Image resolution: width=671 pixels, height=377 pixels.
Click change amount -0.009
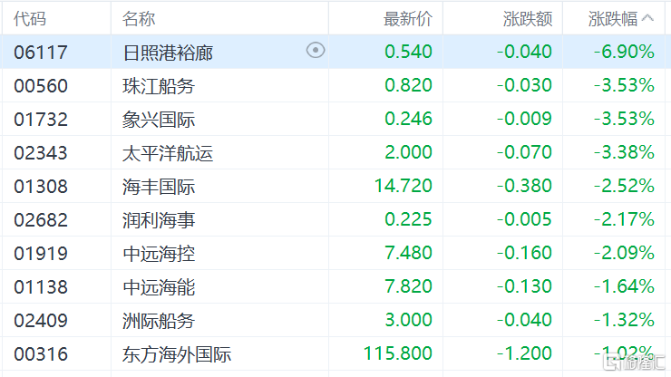click(524, 119)
